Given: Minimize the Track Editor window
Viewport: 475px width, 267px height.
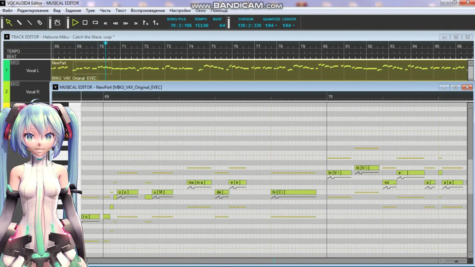Looking at the screenshot, I should point(444,37).
